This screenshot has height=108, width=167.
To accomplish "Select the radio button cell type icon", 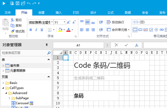I will pyautogui.click(x=156, y=30).
